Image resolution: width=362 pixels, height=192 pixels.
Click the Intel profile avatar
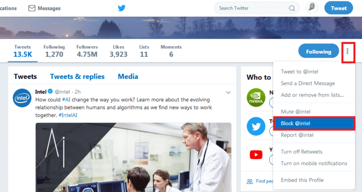22,98
